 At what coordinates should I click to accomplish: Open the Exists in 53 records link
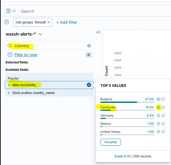pyautogui.click(x=123, y=156)
